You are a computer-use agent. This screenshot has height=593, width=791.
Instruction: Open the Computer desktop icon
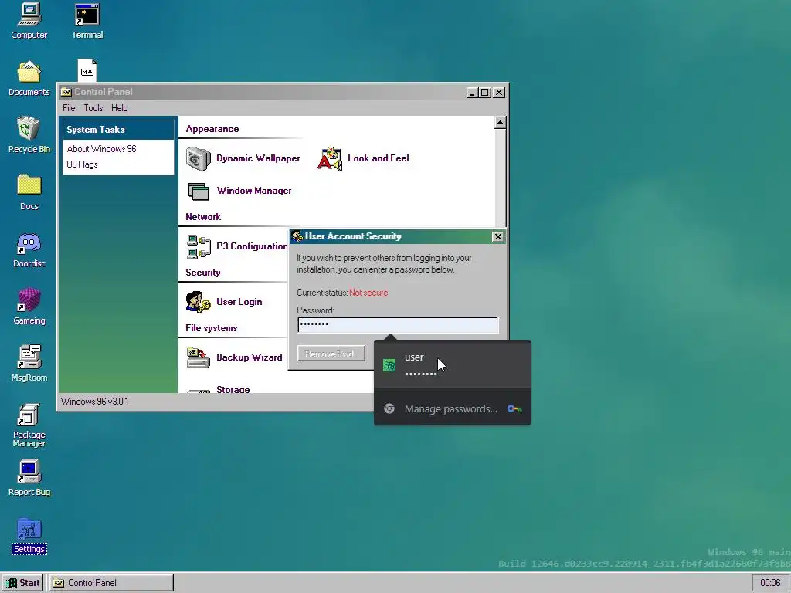29,21
